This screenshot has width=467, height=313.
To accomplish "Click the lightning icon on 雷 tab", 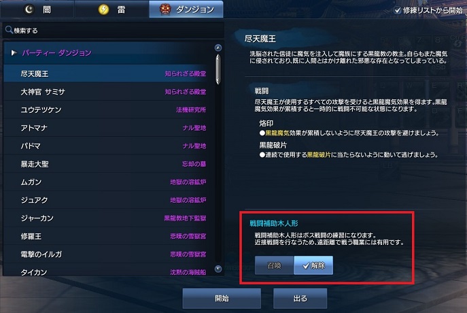I will click(x=103, y=10).
